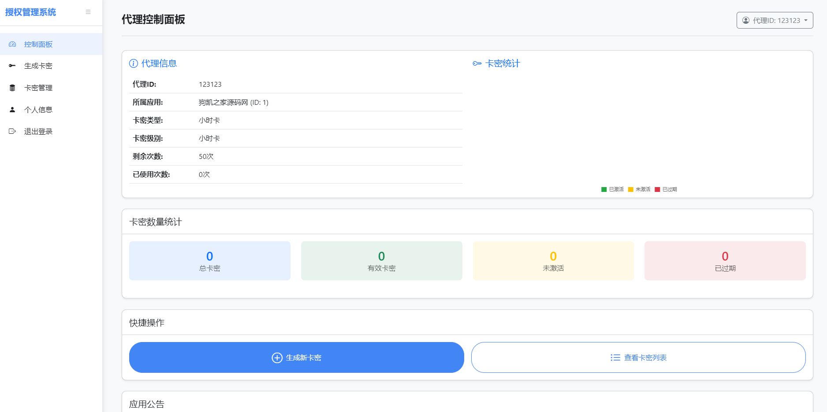This screenshot has height=412, width=827.
Task: Click the user avatar icon in 代理ID button
Action: [x=746, y=20]
